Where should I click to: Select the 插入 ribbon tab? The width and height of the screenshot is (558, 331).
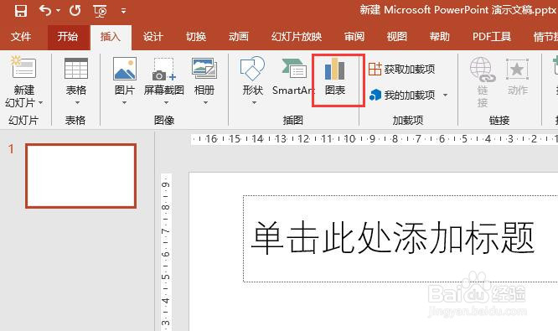[x=111, y=37]
